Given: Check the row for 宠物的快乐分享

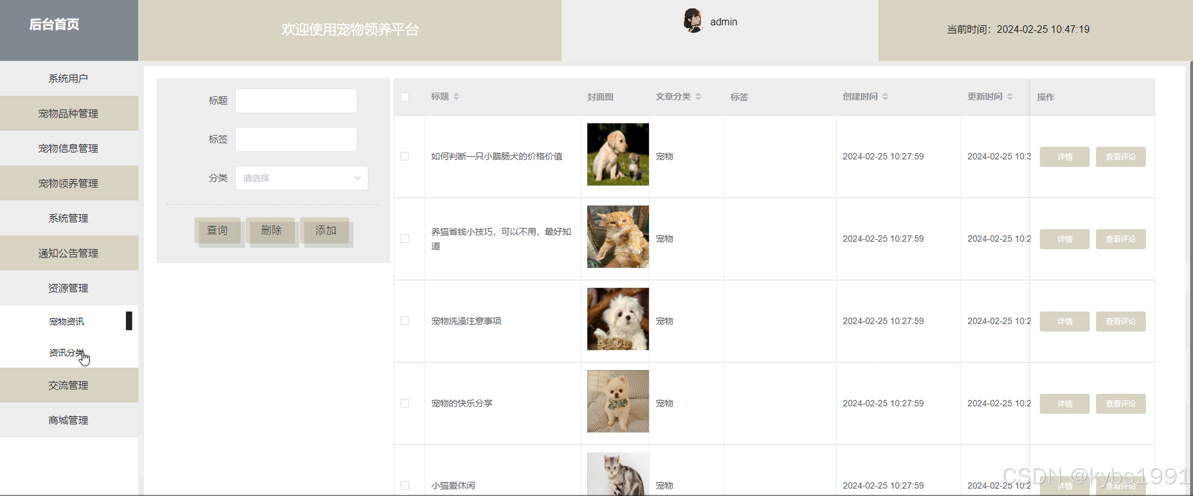Looking at the screenshot, I should 404,403.
